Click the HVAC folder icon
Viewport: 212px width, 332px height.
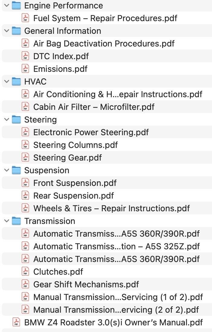coord(16,81)
